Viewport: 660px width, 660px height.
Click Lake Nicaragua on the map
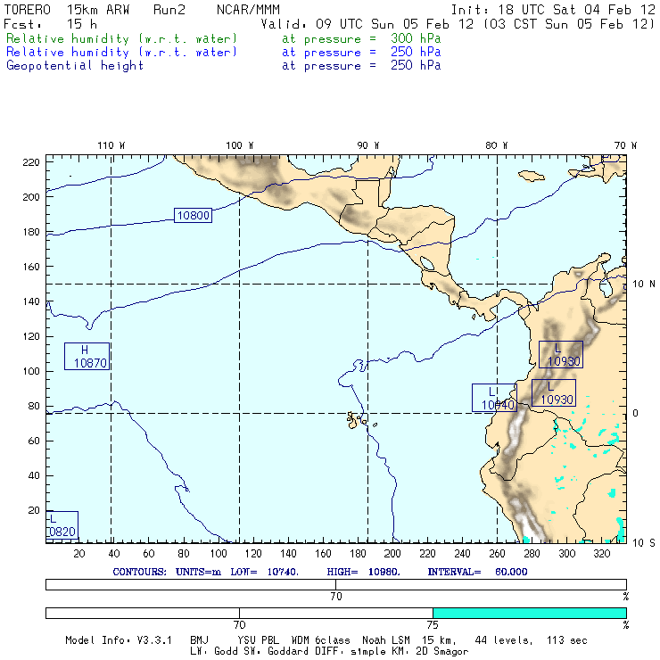427,263
